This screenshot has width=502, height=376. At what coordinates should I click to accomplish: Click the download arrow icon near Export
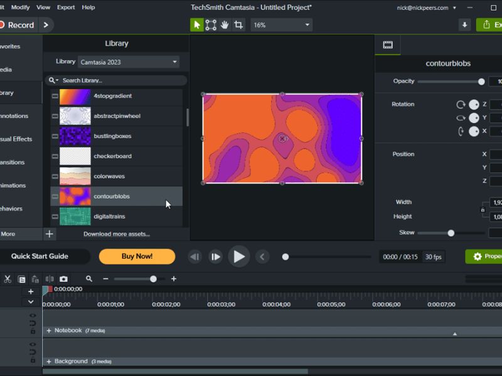[464, 25]
